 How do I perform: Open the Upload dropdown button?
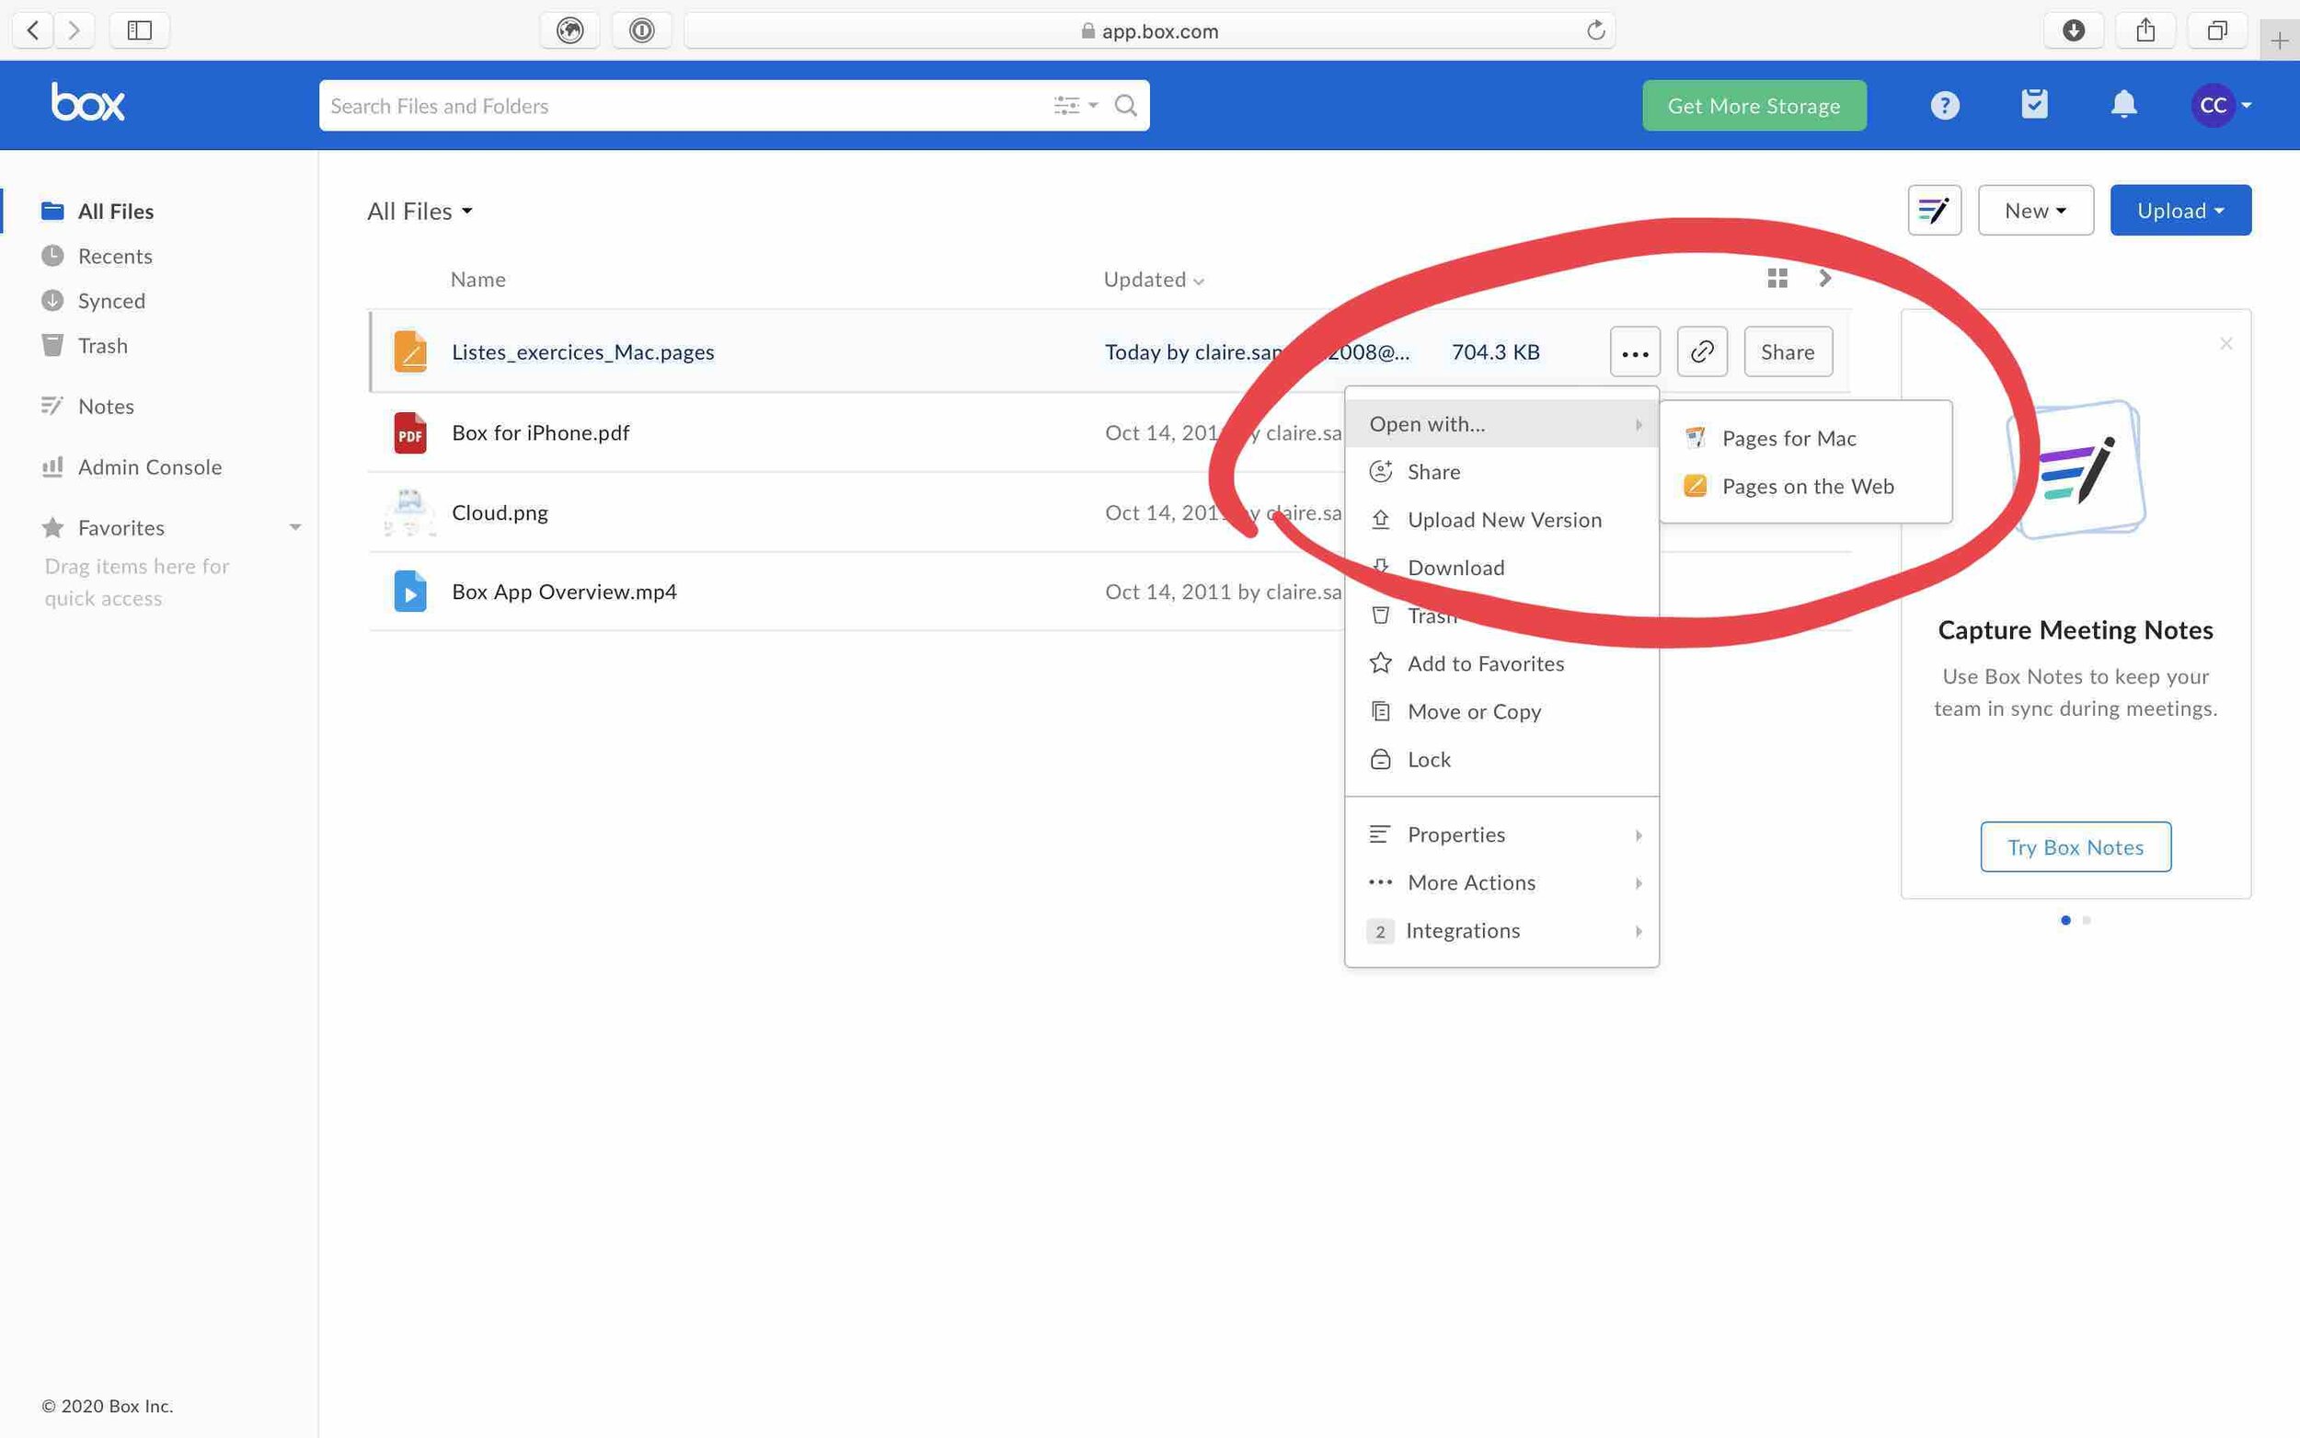click(x=2180, y=210)
